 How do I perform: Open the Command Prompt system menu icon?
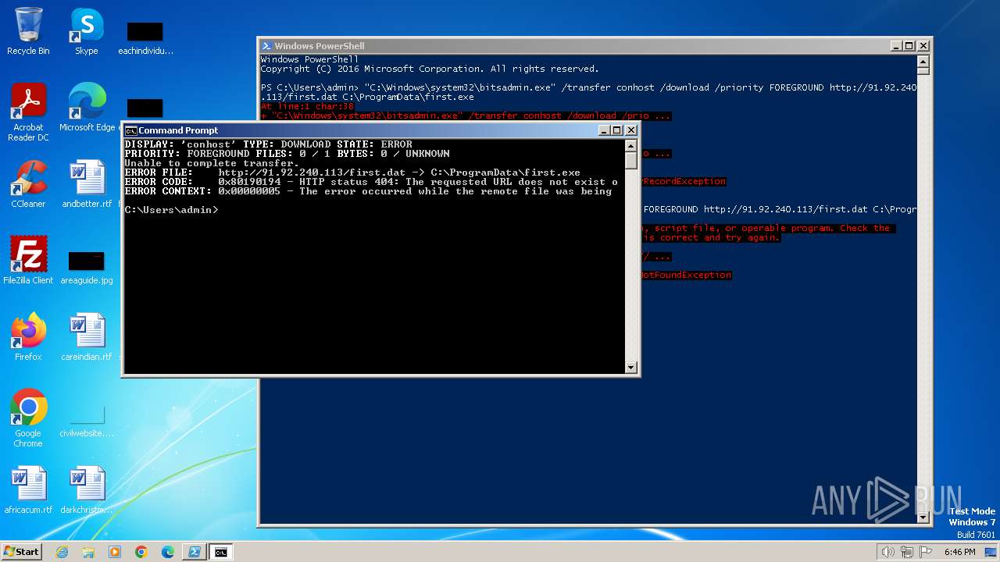click(x=131, y=130)
